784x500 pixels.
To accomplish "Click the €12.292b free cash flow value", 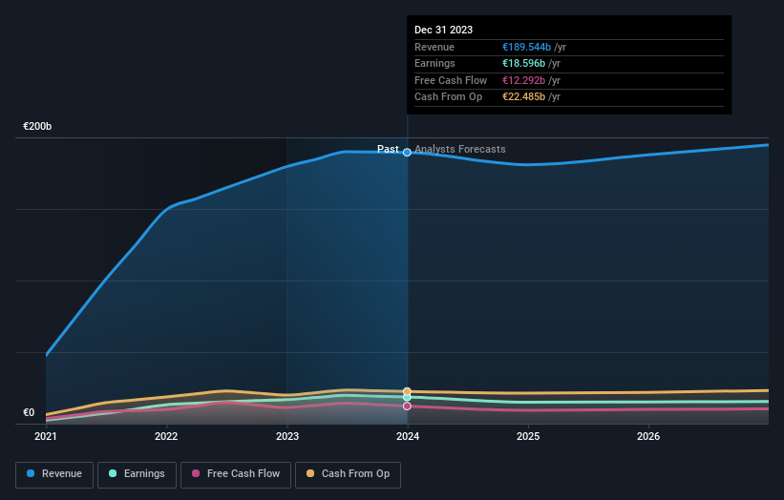I will (523, 80).
